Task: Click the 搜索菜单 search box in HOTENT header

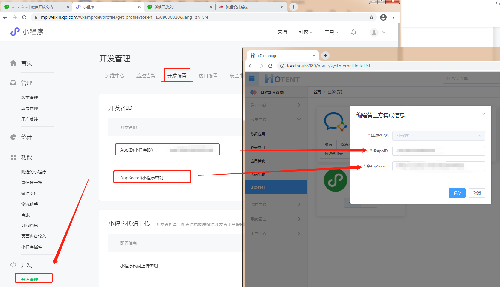Action: click(x=471, y=78)
